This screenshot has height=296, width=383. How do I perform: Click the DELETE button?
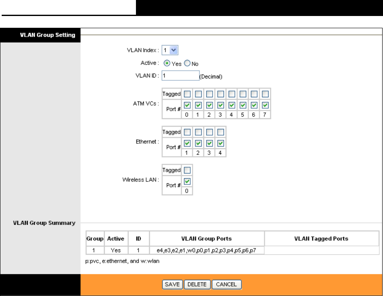(197, 285)
